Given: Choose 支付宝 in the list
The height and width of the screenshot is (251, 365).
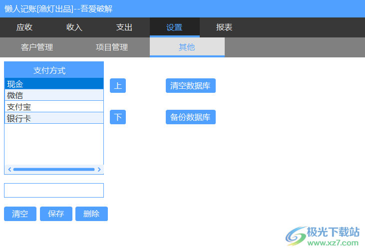Looking at the screenshot, I should pyautogui.click(x=54, y=107).
